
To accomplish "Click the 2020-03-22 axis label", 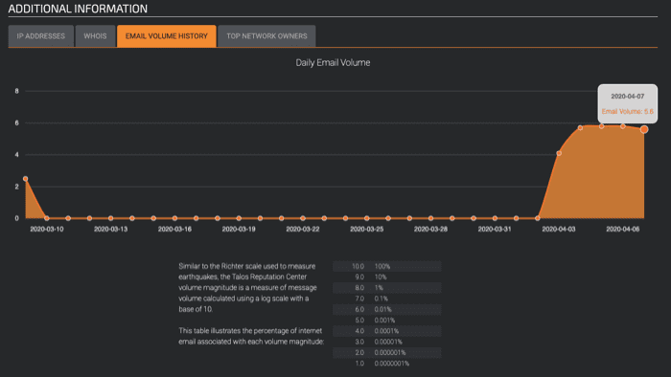I will (303, 230).
